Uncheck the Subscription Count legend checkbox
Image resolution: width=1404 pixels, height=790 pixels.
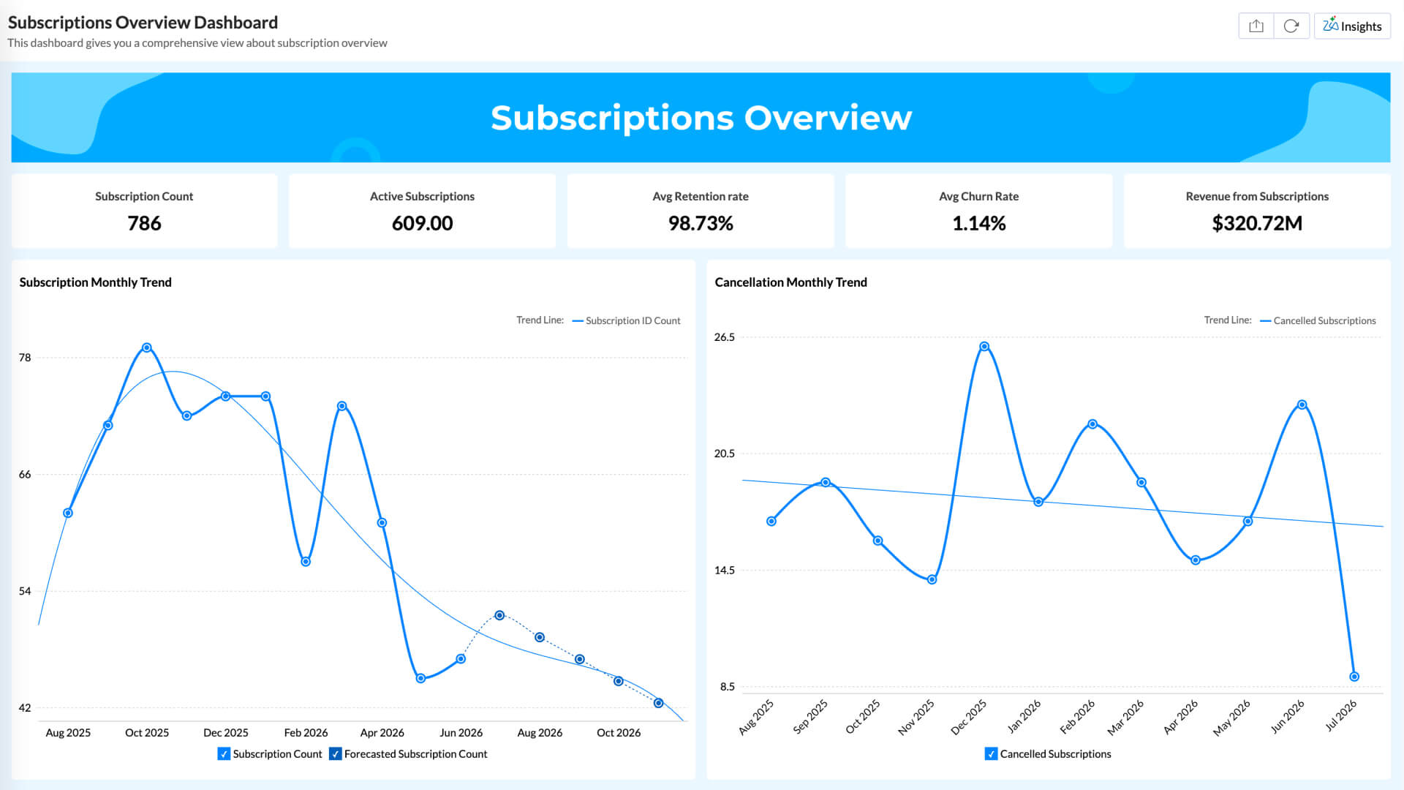pos(224,754)
